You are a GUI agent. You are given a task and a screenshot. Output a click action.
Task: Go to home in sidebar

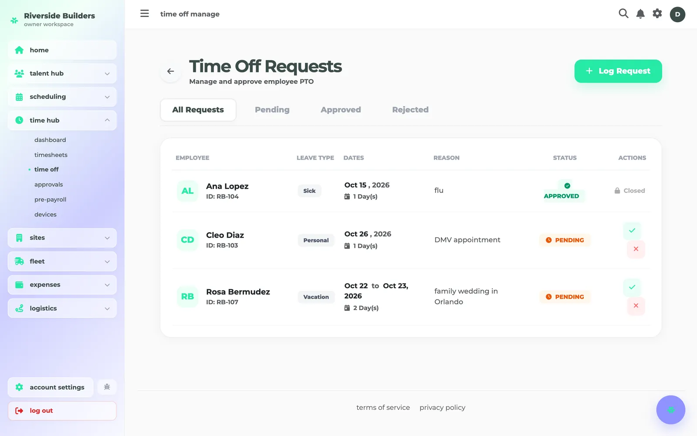coord(62,50)
